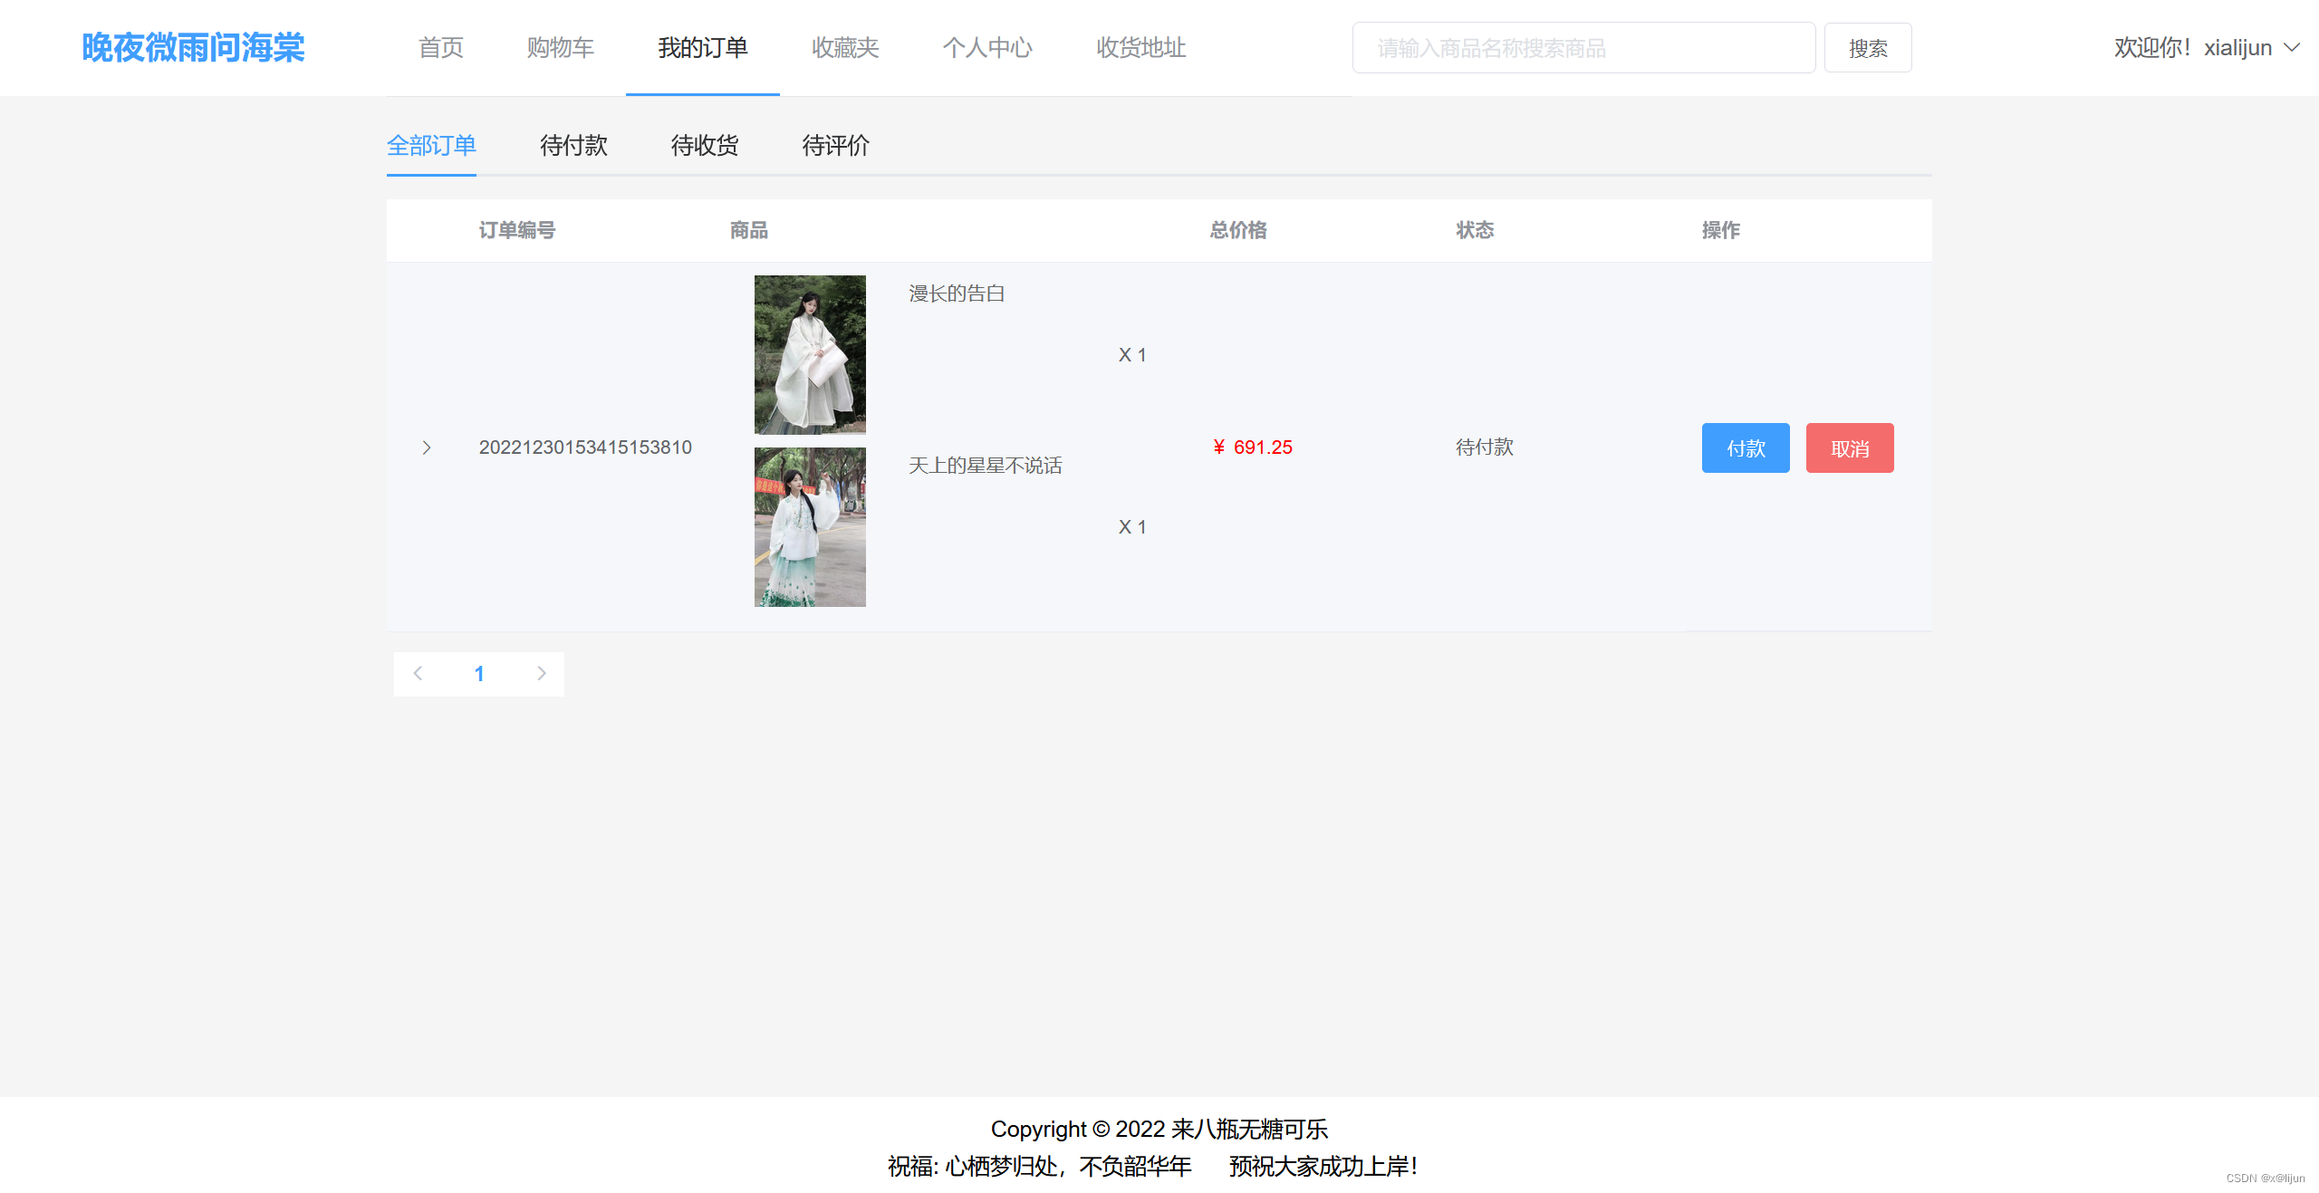2319x1193 pixels.
Task: Click the 晚夜微雨问海棠 site logo
Action: 193,48
